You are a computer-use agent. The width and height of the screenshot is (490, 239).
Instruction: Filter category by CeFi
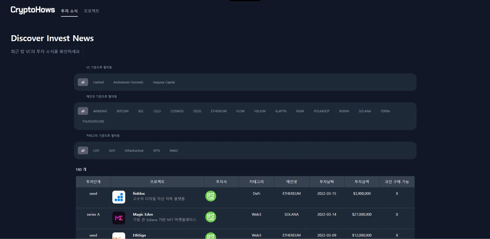(96, 150)
